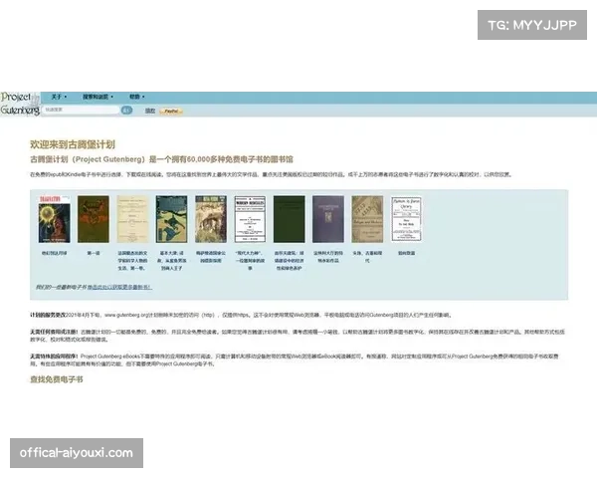597x478 pixels.
Task: Open the help dropdown menu
Action: (136, 97)
